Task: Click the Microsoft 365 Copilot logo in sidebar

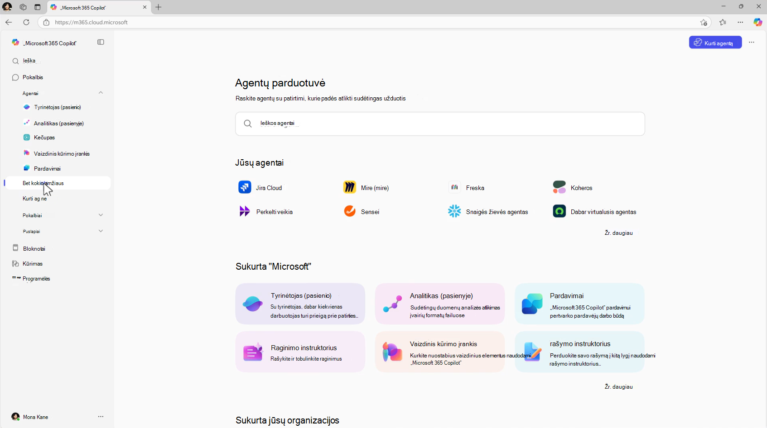Action: pos(15,43)
